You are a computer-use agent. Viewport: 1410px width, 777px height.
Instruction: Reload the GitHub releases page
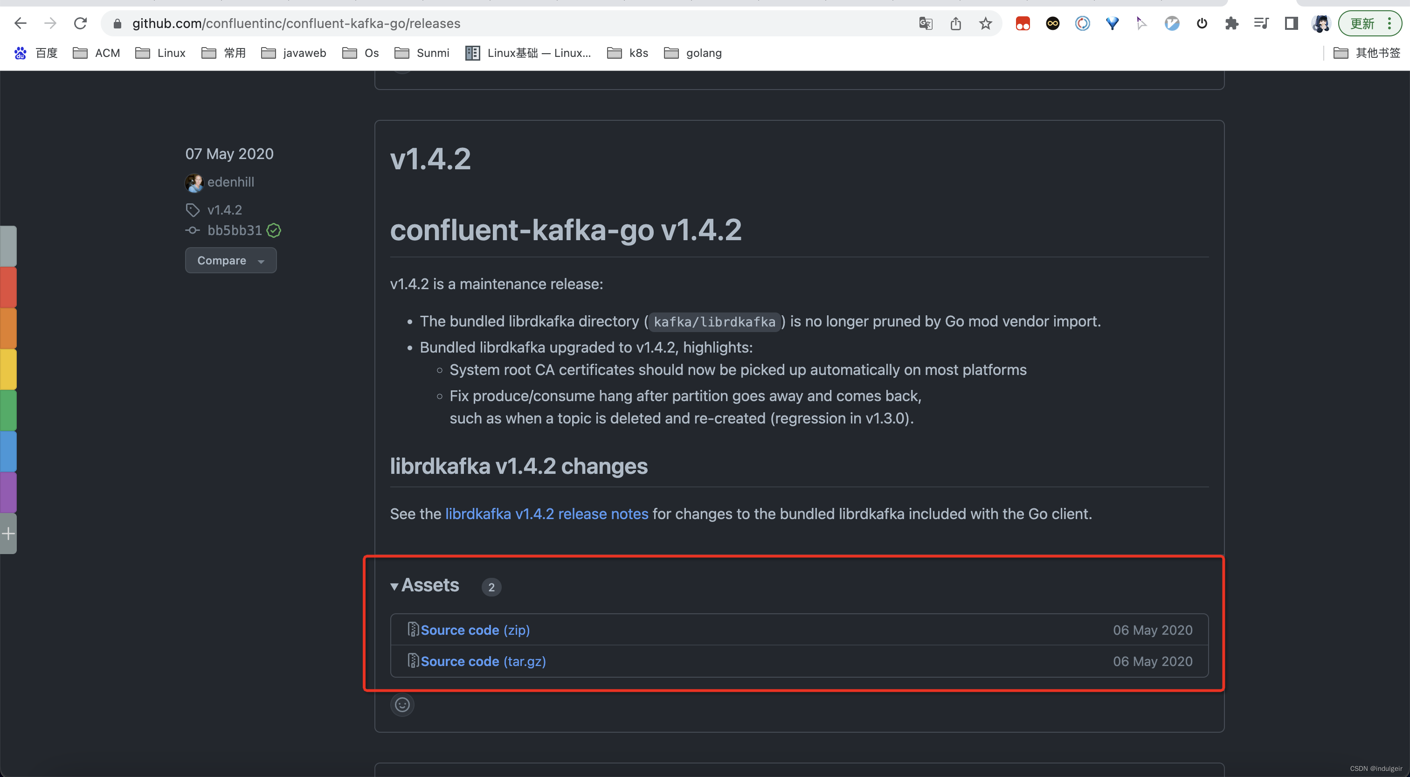click(81, 23)
